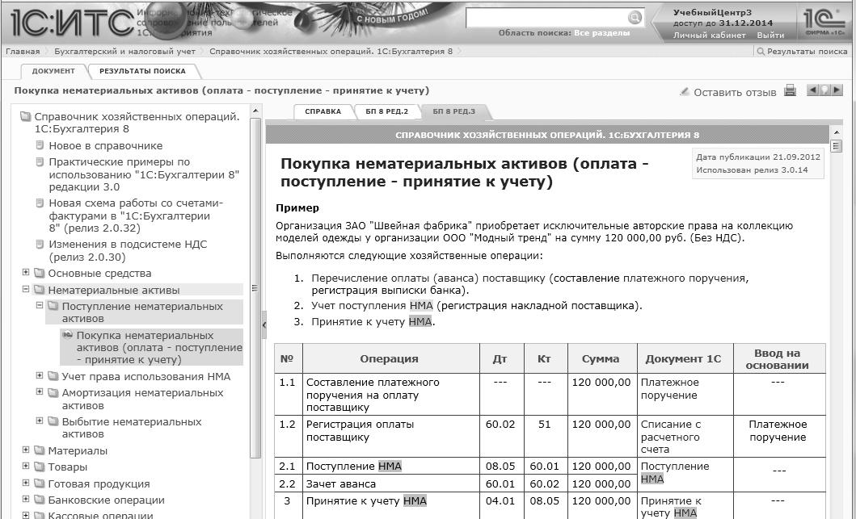Click the document pane scrollbar thumb
856x519 pixels.
tap(836, 145)
